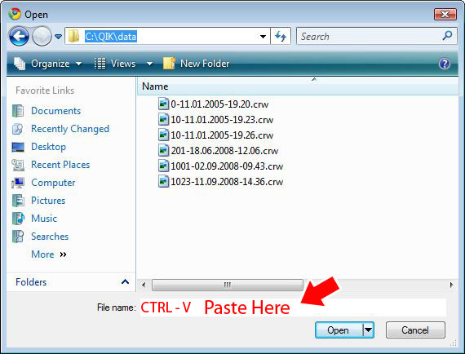Show More favorite links

49,254
